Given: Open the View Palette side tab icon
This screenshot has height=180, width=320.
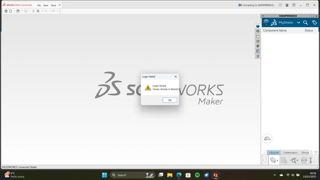Looking at the screenshot, I should tap(258, 41).
